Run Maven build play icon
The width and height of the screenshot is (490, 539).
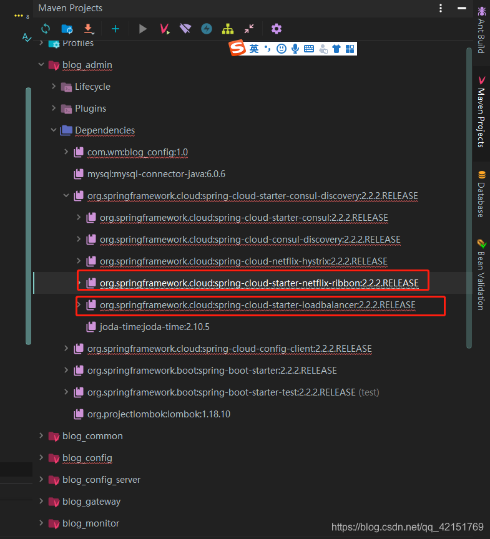click(143, 29)
